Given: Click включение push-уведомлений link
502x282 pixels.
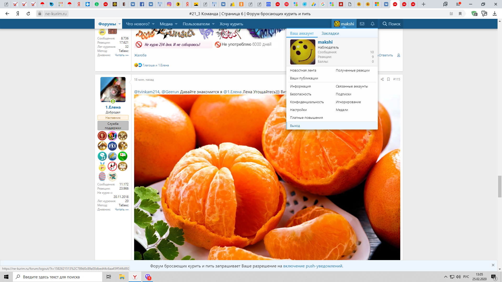Looking at the screenshot, I should coord(313,266).
